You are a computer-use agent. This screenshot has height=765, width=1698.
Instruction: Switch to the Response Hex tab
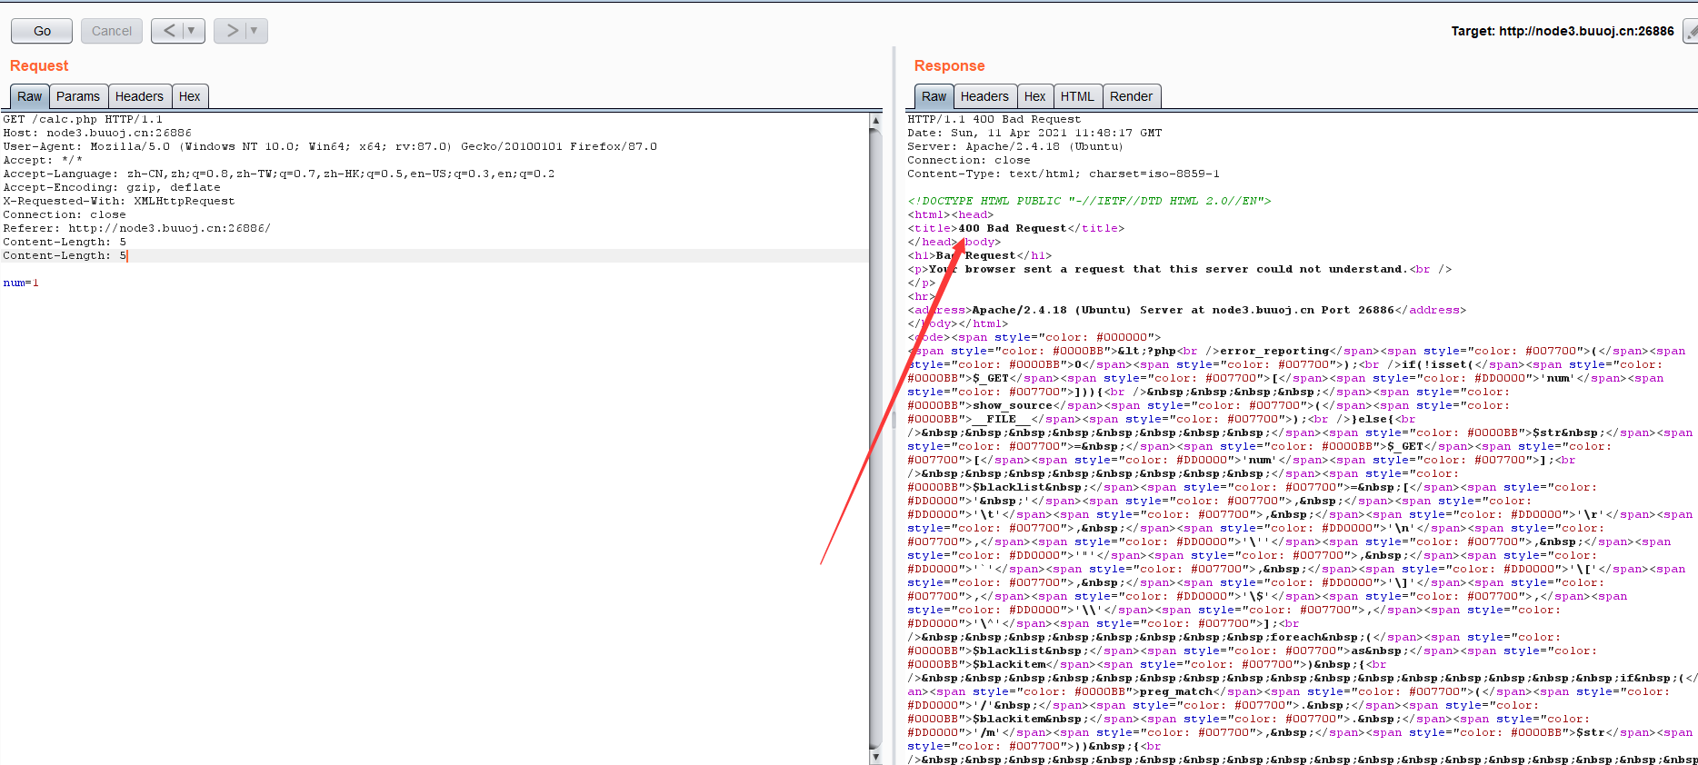[x=1035, y=96]
